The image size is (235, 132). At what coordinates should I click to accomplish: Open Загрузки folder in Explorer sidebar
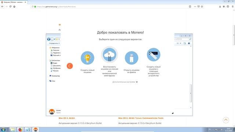pos(55,50)
